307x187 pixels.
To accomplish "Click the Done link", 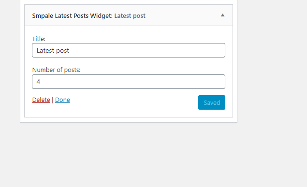I will tap(62, 100).
